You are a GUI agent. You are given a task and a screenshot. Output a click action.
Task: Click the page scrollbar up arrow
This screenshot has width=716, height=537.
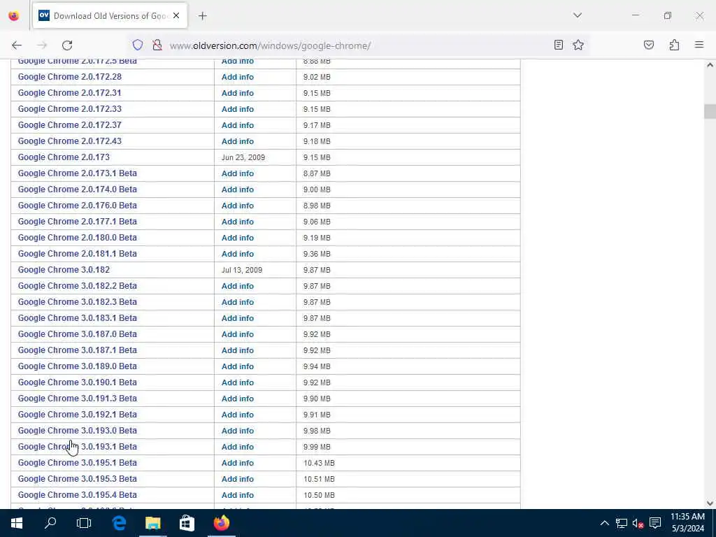coord(710,65)
